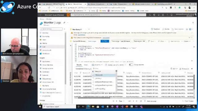Image resolution: width=198 pixels, height=111 pixels.
Task: Open Azure portal settings gear
Action: tap(163, 15)
